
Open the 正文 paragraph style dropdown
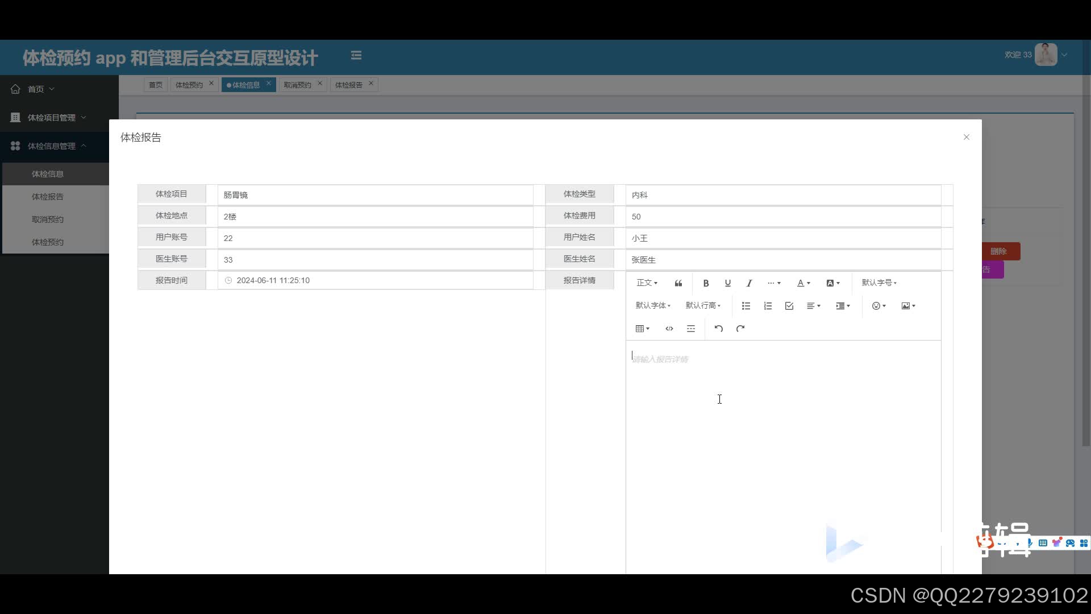pyautogui.click(x=647, y=283)
